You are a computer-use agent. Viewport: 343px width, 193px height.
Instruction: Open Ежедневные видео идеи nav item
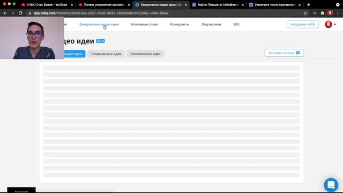99,24
